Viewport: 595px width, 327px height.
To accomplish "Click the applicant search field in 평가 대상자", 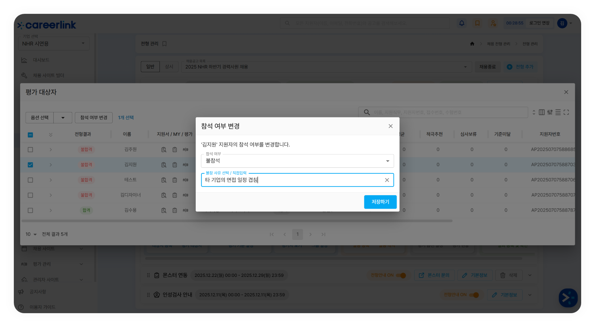I will (443, 112).
